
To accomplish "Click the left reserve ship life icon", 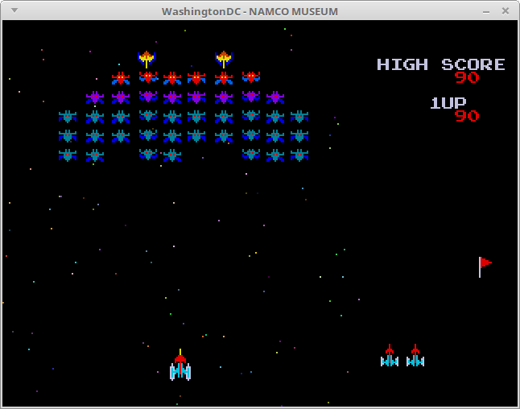I will click(390, 355).
